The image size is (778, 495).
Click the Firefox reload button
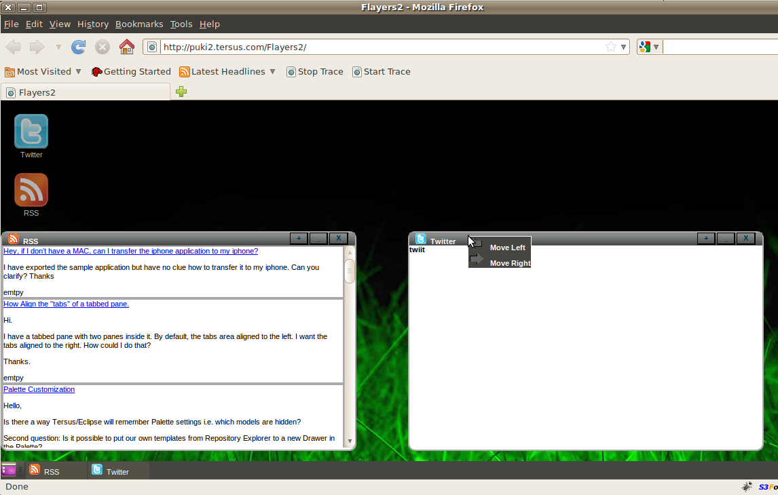pos(79,47)
